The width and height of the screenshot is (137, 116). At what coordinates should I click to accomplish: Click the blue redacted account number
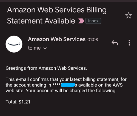pyautogui.click(x=68, y=85)
